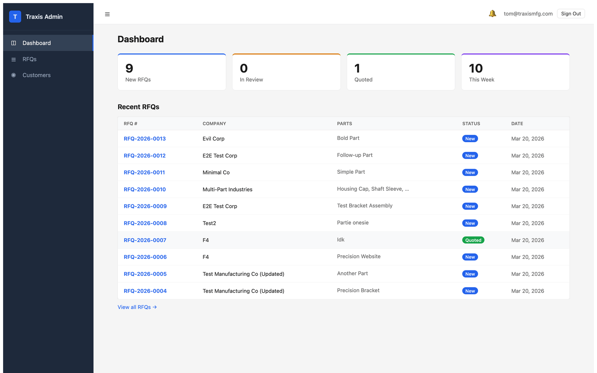Open Customers page in sidebar
This screenshot has height=373, width=597.
pyautogui.click(x=48, y=75)
